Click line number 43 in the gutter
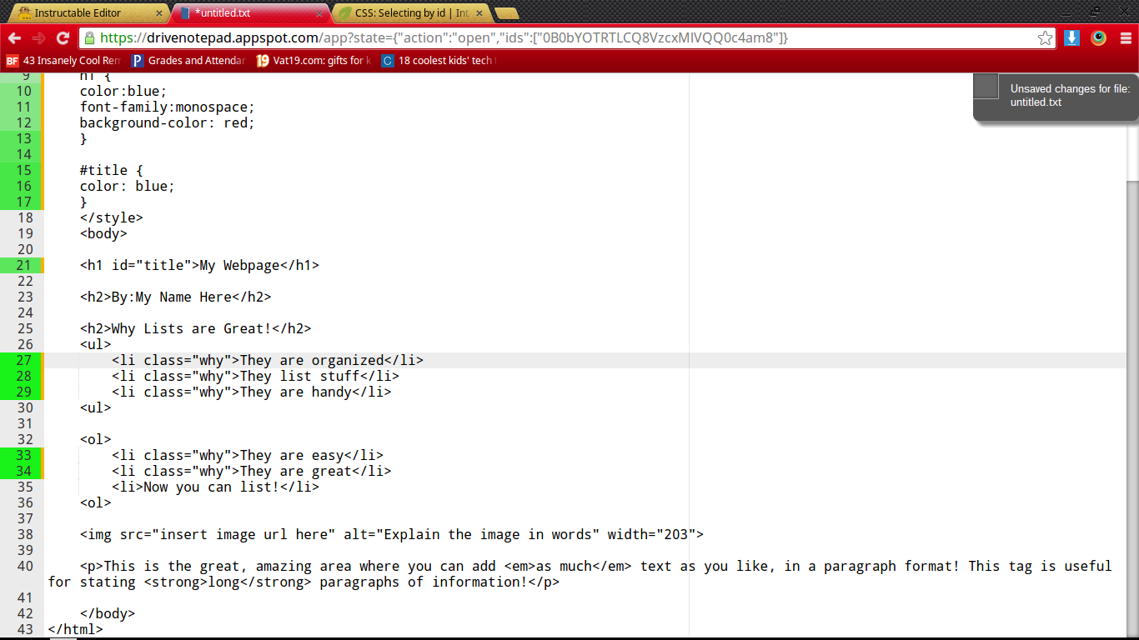This screenshot has width=1139, height=640. [x=23, y=629]
